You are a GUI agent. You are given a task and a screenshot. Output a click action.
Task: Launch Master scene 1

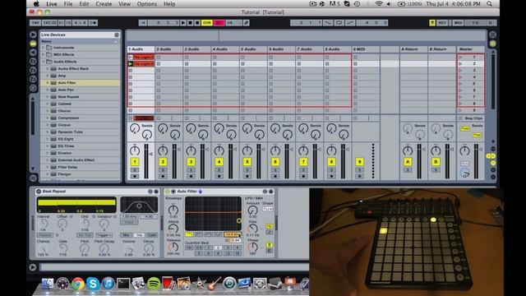point(460,57)
